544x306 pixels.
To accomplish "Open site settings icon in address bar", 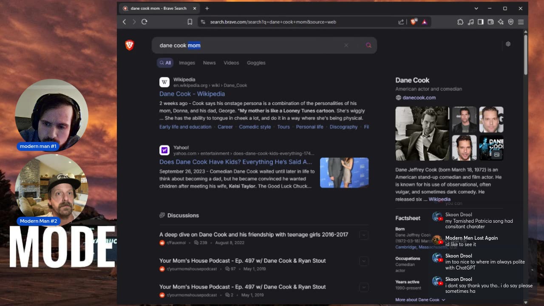I will tap(203, 22).
